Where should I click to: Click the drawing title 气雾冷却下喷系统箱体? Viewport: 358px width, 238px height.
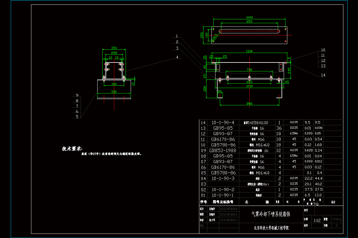click(271, 214)
